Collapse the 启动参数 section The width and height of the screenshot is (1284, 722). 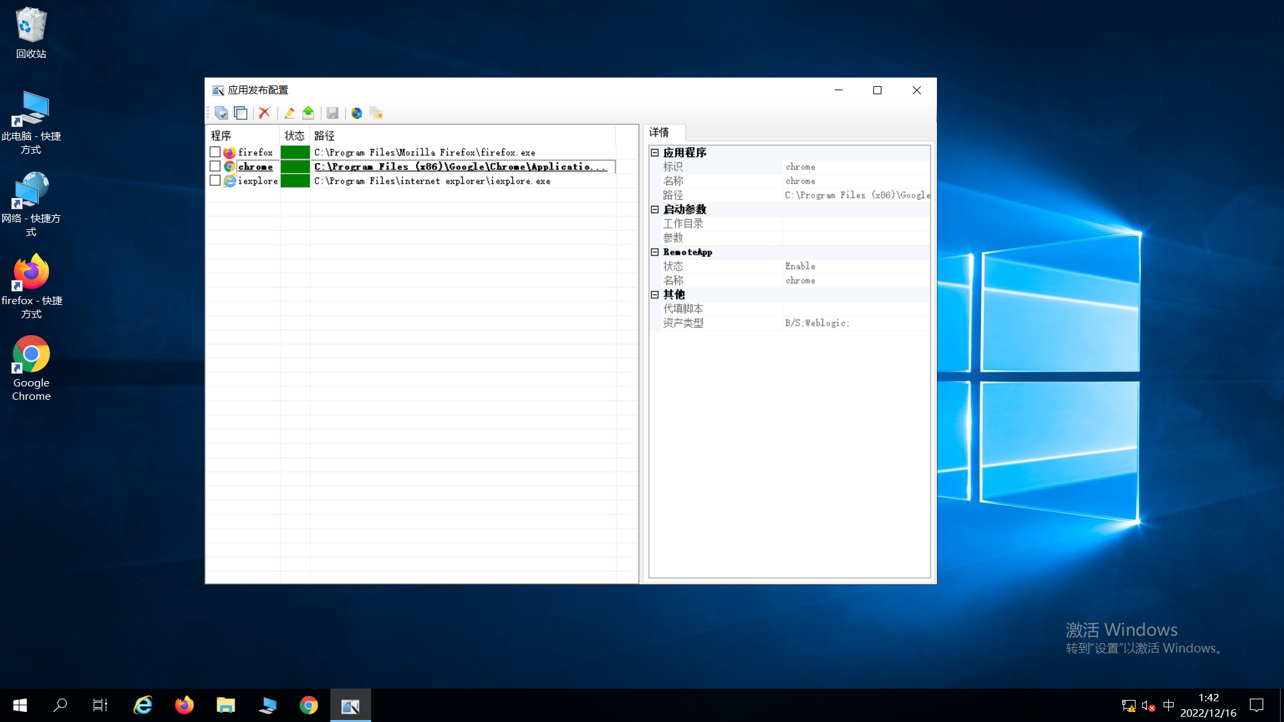pyautogui.click(x=655, y=209)
